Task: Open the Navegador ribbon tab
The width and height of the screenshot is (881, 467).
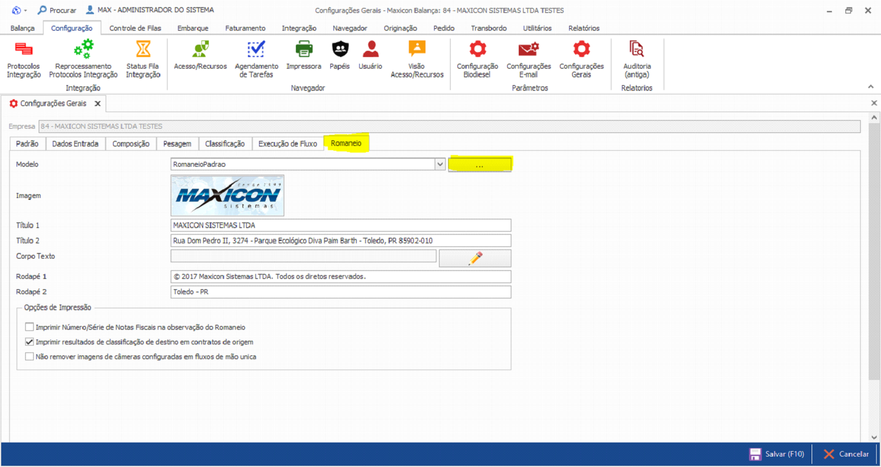Action: pyautogui.click(x=350, y=28)
